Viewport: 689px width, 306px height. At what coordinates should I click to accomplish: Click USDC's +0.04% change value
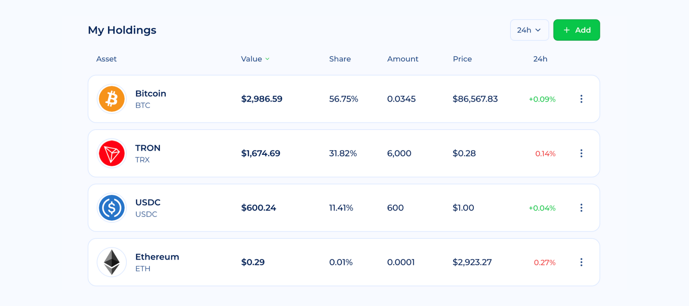542,208
